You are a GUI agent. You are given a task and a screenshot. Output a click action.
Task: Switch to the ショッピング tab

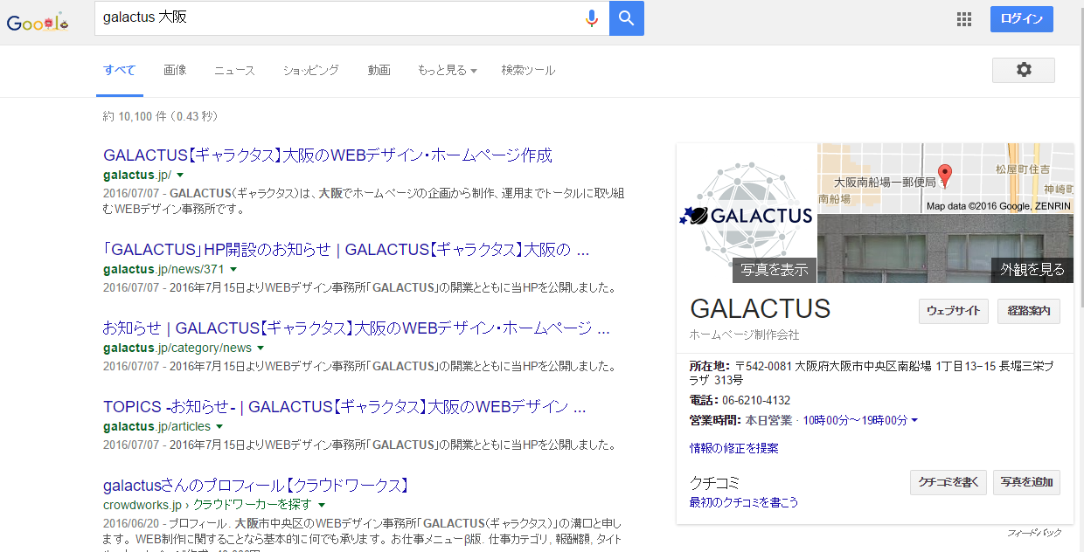click(x=310, y=70)
